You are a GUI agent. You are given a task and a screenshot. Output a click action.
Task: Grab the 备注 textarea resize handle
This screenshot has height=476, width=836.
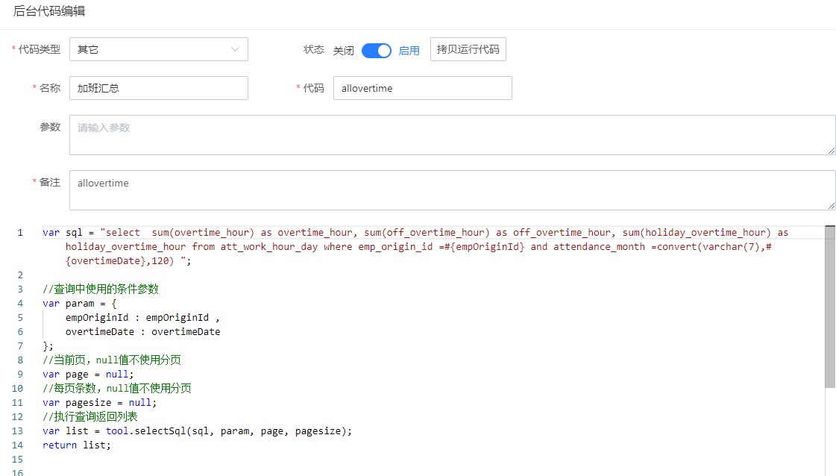click(x=831, y=205)
